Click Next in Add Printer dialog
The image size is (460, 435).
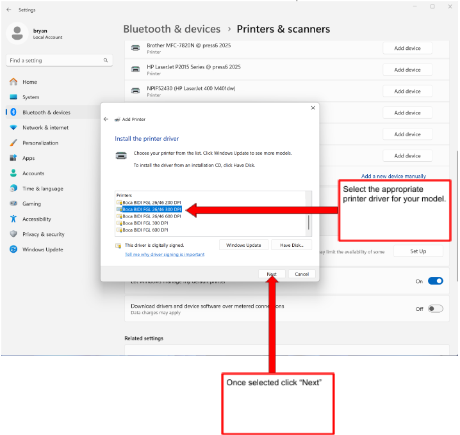click(272, 274)
